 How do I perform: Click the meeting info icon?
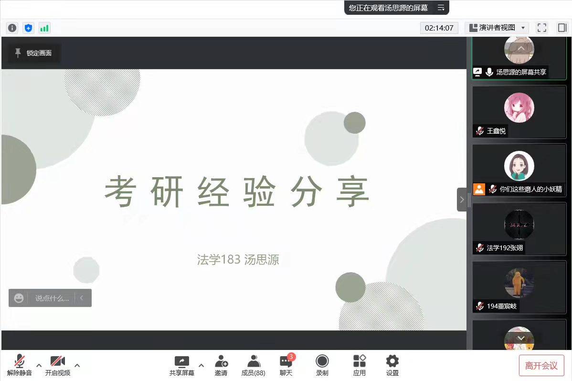click(x=12, y=28)
